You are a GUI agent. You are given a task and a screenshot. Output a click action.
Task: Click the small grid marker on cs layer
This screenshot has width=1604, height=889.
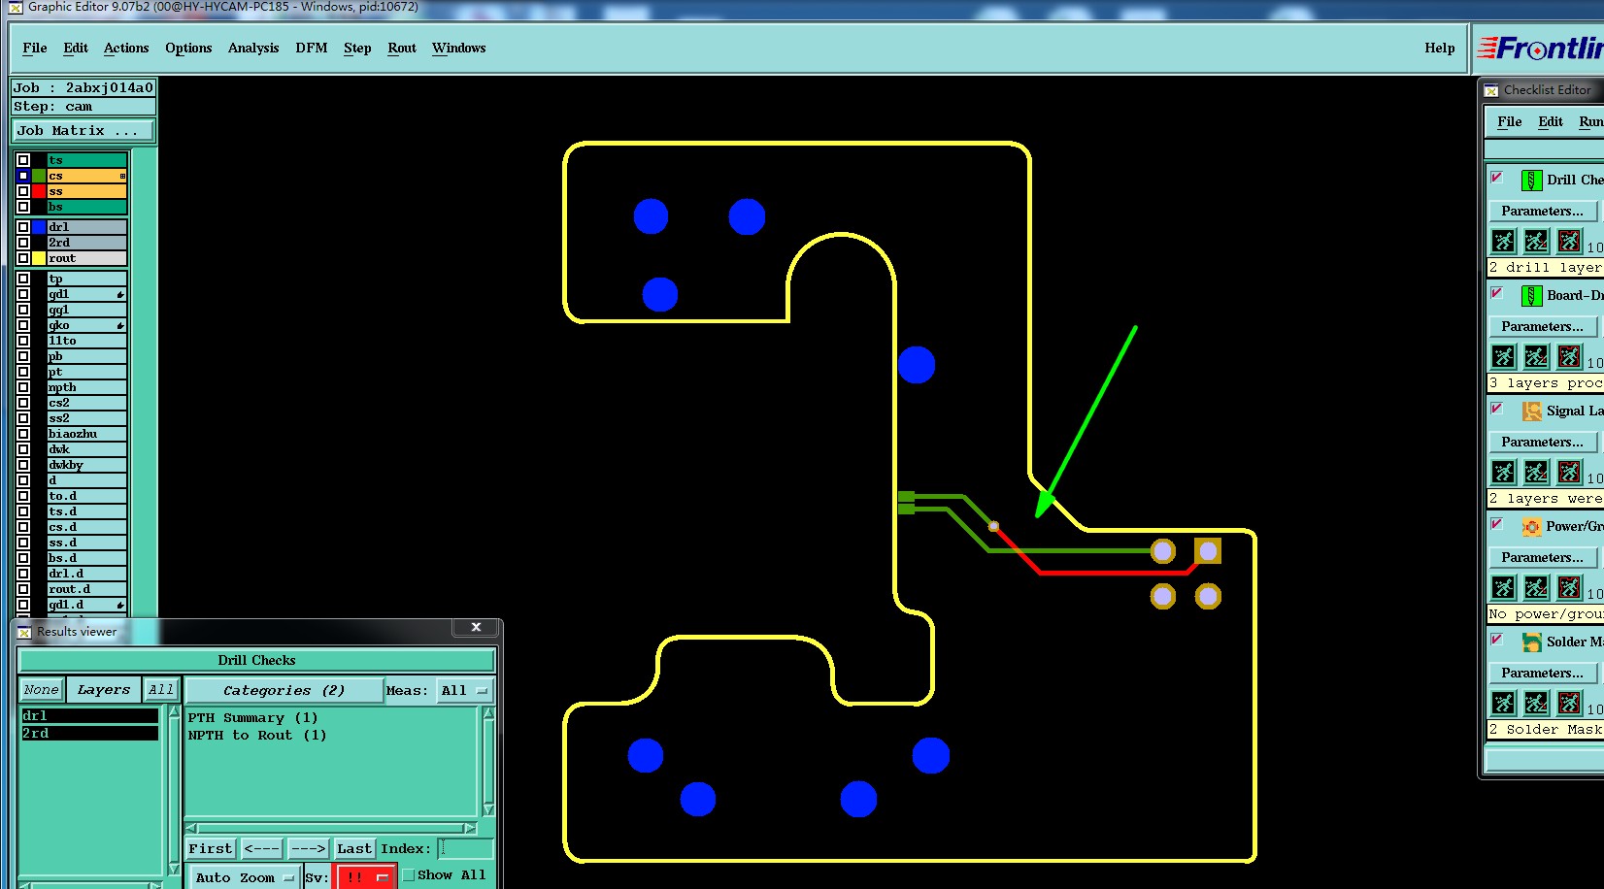click(x=122, y=176)
